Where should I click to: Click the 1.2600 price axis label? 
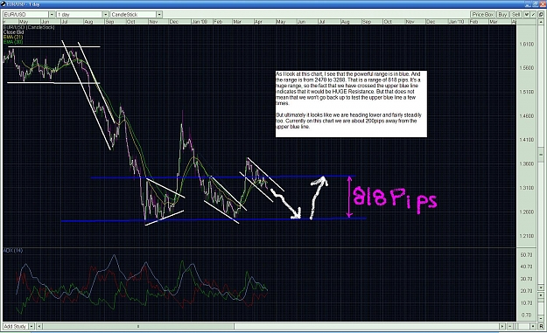point(527,212)
